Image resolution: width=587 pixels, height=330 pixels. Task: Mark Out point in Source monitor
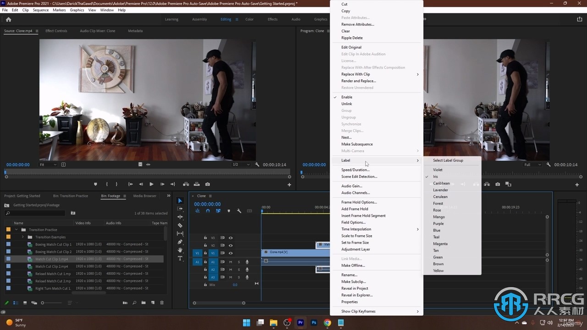tap(116, 184)
